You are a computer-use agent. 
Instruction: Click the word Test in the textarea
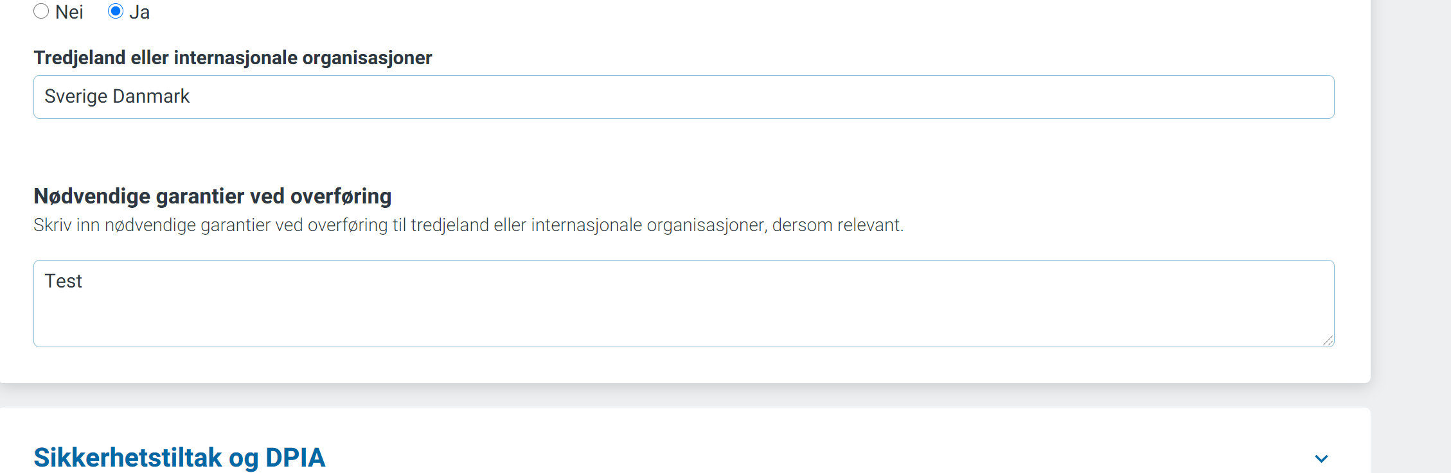pyautogui.click(x=63, y=280)
